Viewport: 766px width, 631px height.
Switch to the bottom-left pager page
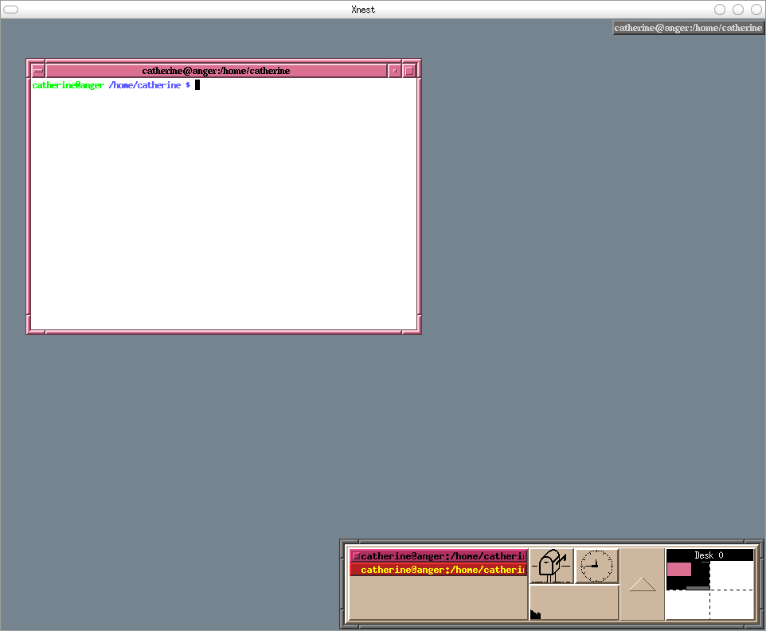point(687,605)
